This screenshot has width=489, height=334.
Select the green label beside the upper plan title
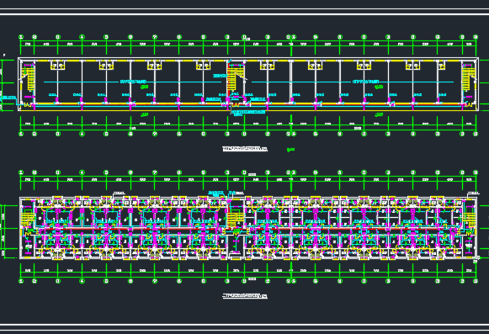click(290, 150)
